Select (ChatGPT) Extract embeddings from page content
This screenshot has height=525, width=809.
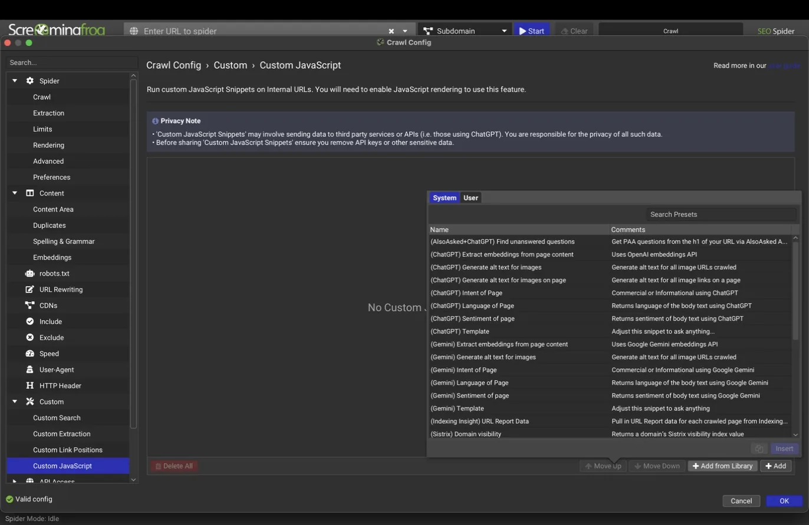pos(610,255)
